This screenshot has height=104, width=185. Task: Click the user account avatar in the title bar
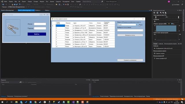(169, 1)
